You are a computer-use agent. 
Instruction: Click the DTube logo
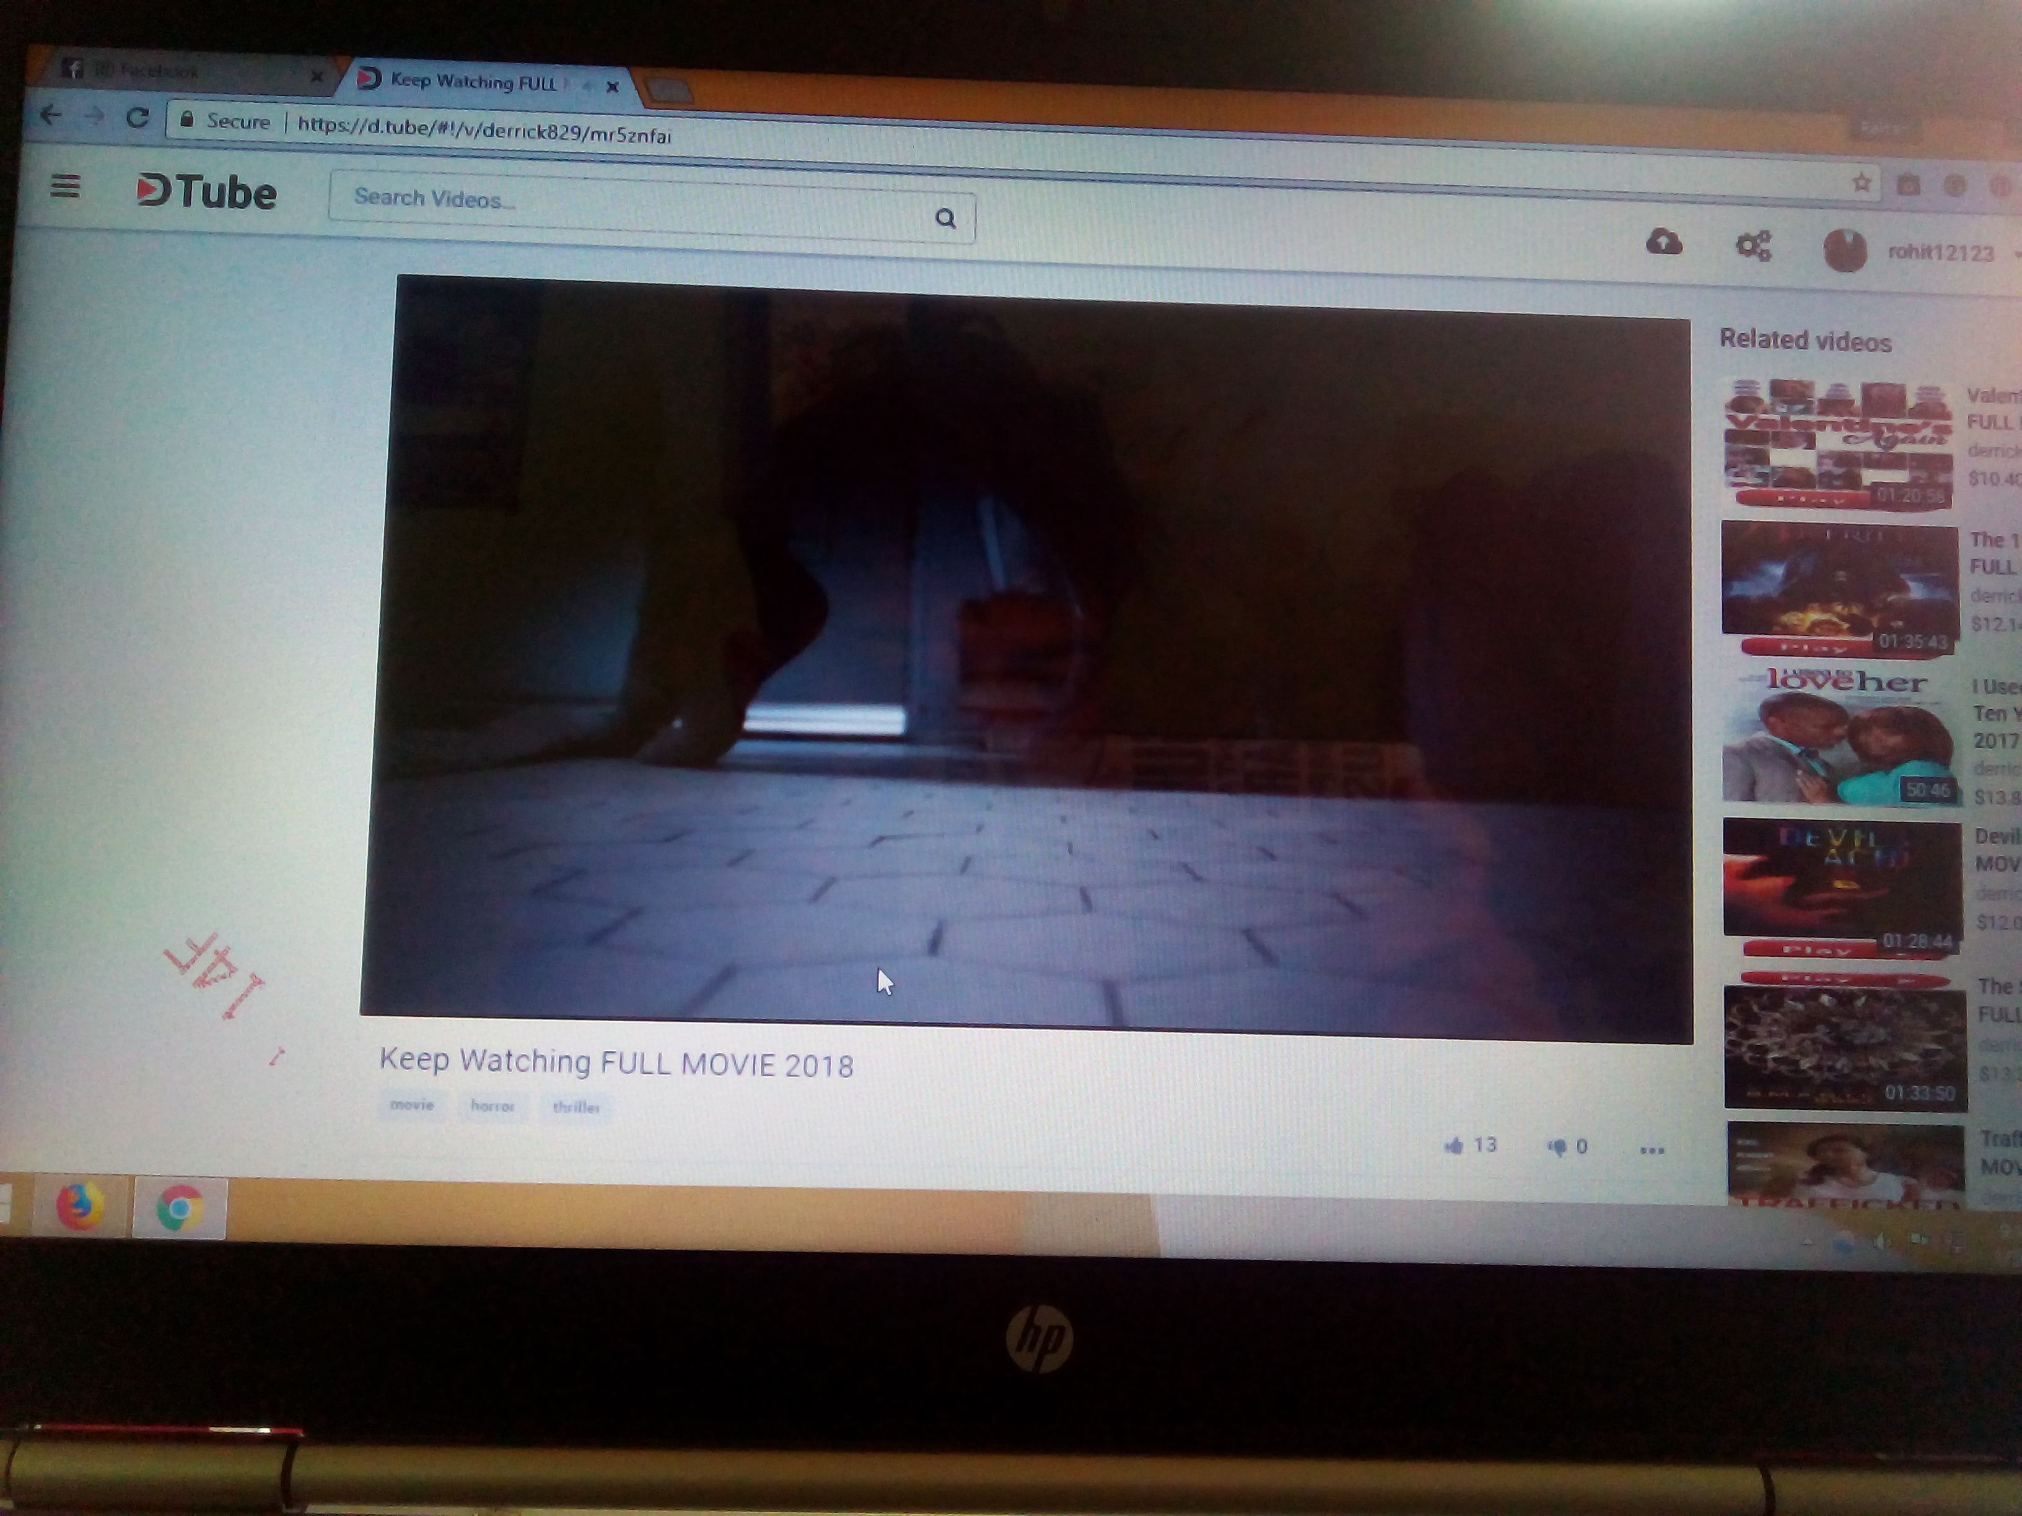206,192
